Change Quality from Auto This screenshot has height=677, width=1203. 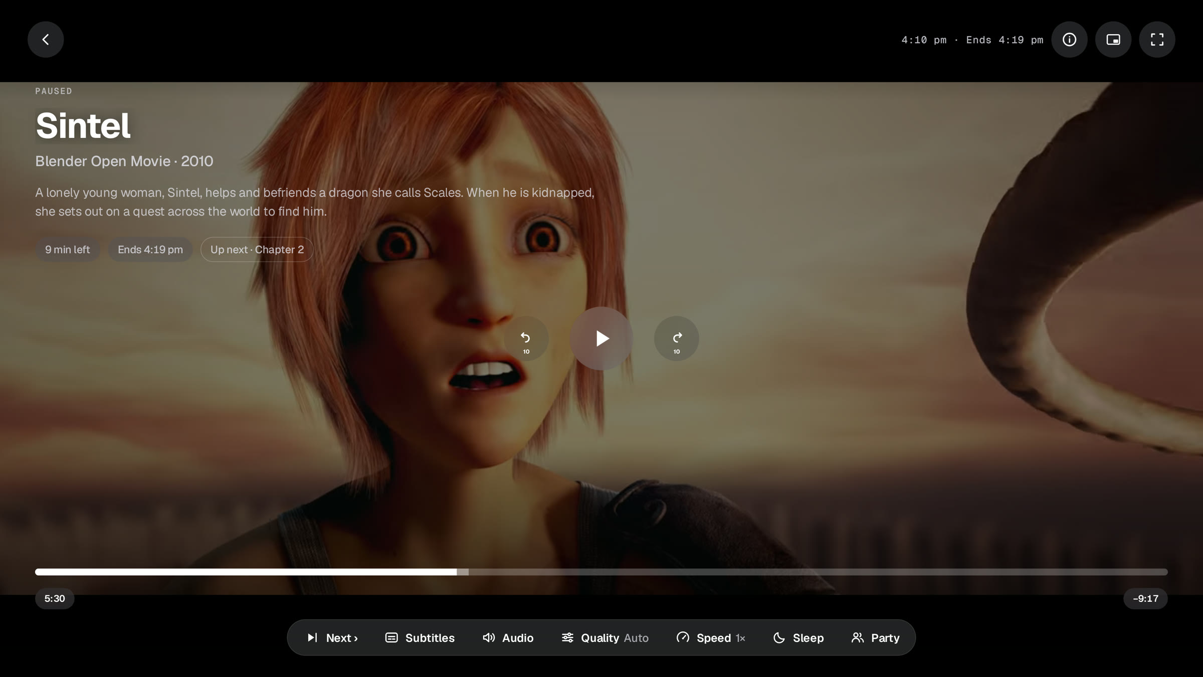[x=605, y=638]
